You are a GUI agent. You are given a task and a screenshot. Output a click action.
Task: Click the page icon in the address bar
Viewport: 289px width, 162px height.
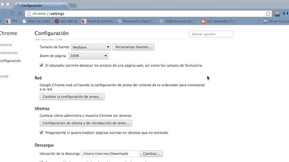28,13
